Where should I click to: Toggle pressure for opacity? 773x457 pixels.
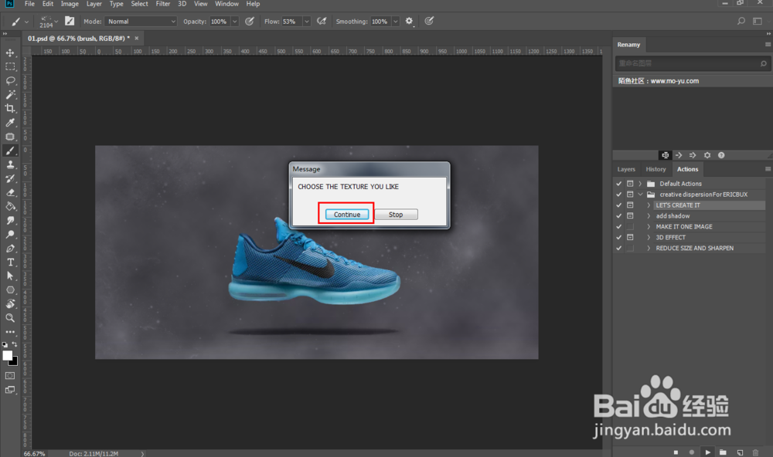pyautogui.click(x=250, y=21)
